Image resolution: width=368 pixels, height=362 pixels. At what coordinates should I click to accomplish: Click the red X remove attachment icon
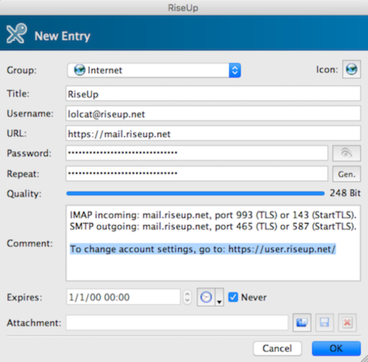[347, 322]
